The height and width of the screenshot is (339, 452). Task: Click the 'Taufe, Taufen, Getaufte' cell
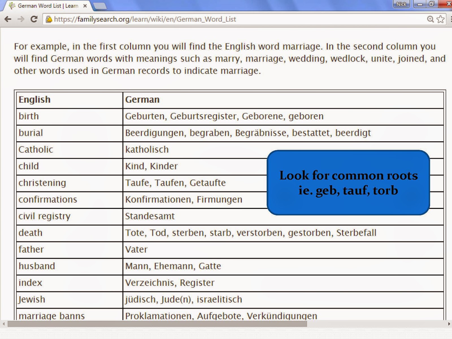pos(283,183)
